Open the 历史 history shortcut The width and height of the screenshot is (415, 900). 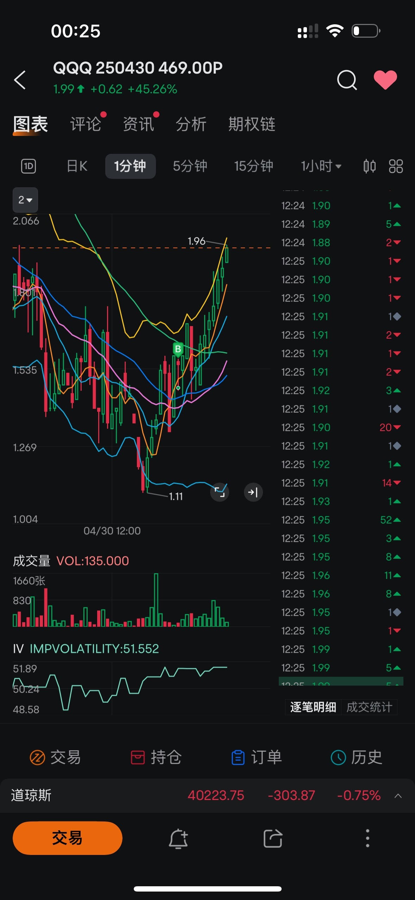[x=357, y=757]
